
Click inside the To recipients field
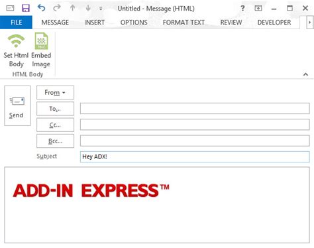[x=195, y=109]
